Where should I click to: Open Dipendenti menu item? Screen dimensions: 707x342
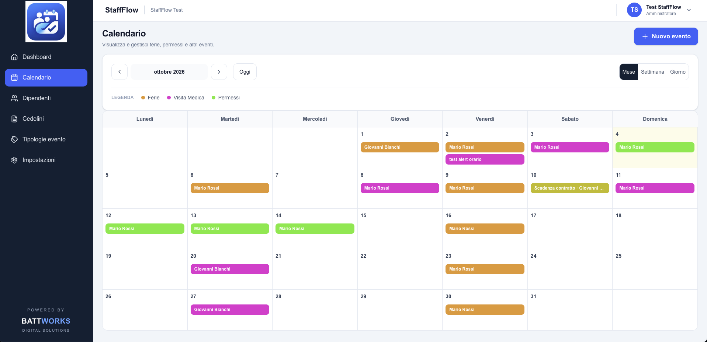point(46,98)
